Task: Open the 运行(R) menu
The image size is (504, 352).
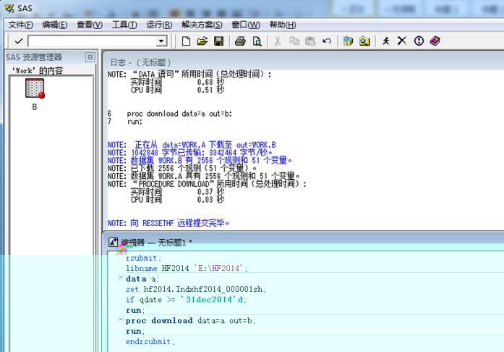Action: pos(159,25)
